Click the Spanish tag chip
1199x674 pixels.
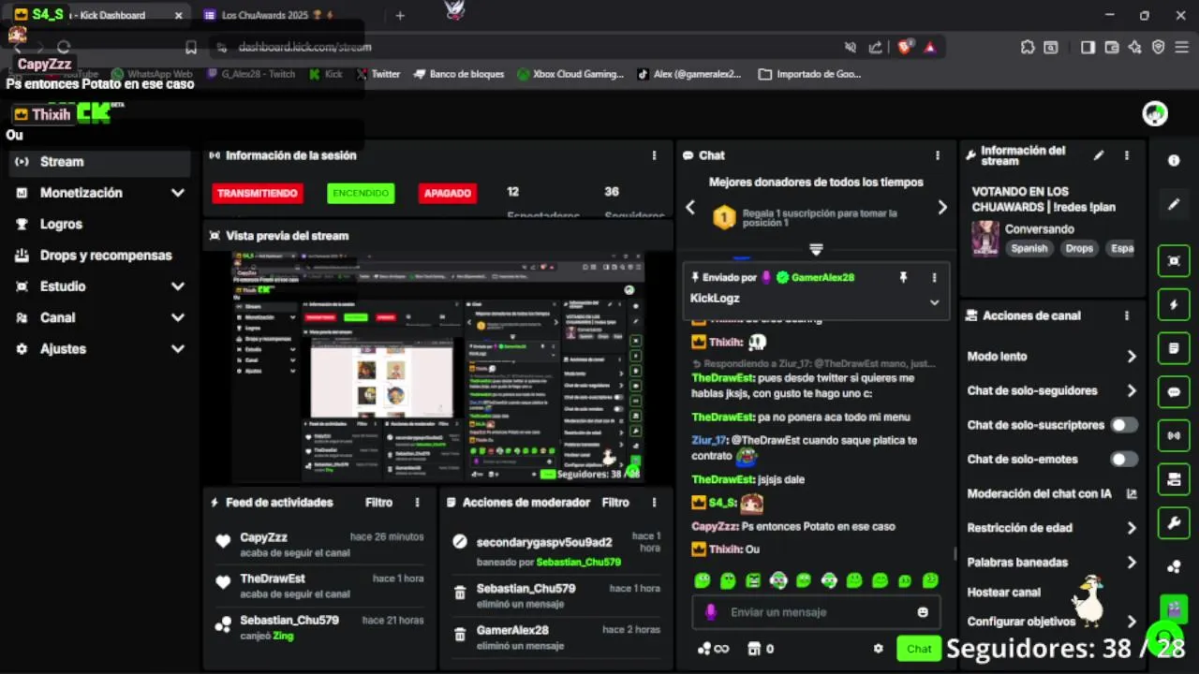tap(1029, 249)
